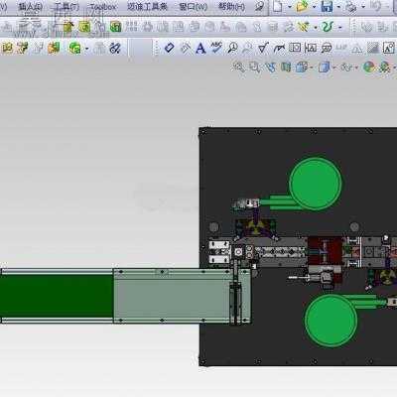The width and height of the screenshot is (397, 397).
Task: Click the yellow crossed-lines icon in second toolbar
Action: (304, 27)
